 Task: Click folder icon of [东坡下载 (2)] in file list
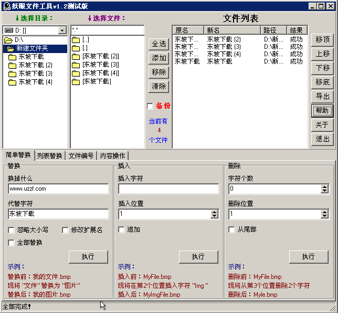coord(76,57)
